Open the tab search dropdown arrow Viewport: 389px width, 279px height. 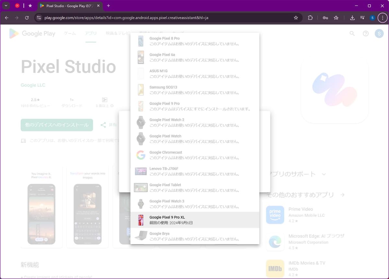[6, 5]
